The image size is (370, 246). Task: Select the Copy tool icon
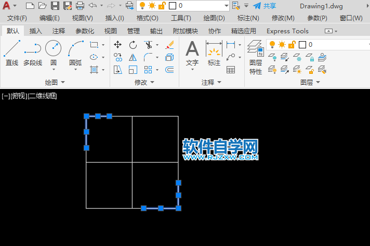[x=117, y=57]
